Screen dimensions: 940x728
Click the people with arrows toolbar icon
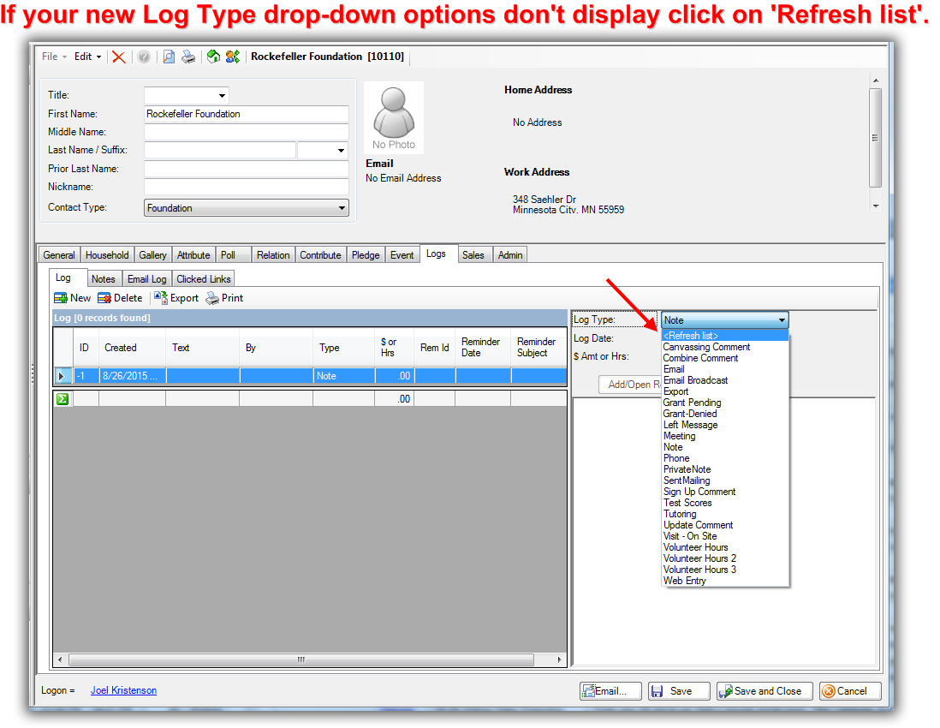coord(232,57)
